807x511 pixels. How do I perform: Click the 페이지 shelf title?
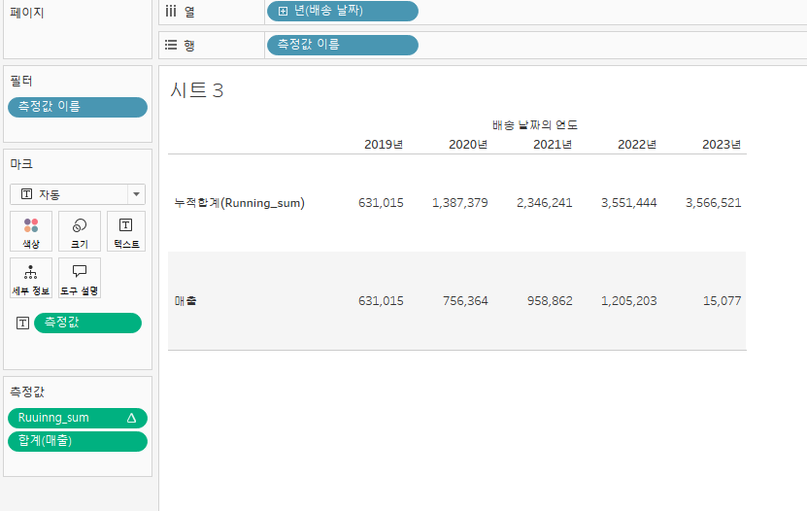pyautogui.click(x=27, y=13)
